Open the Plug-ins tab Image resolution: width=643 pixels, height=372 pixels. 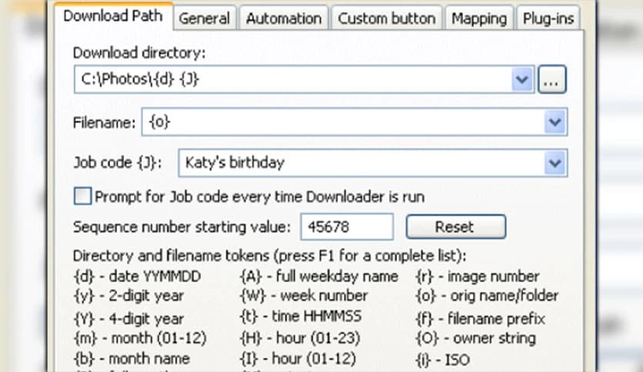point(548,18)
